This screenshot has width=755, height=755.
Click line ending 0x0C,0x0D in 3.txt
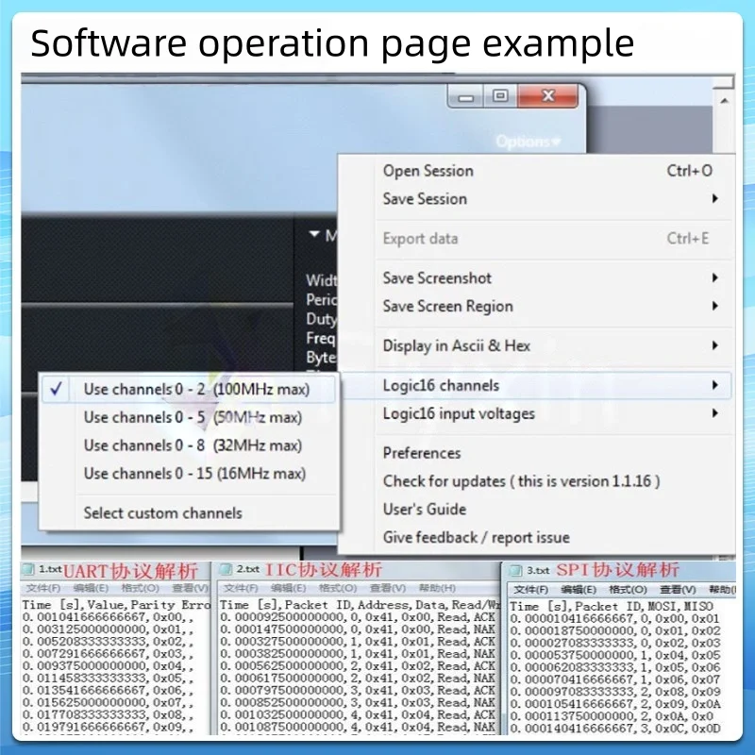point(615,729)
